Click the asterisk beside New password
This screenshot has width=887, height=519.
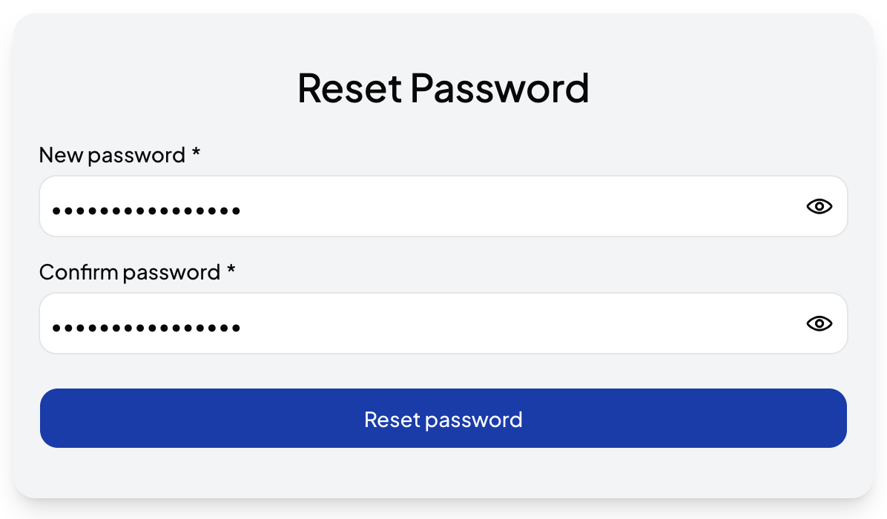[x=196, y=153]
